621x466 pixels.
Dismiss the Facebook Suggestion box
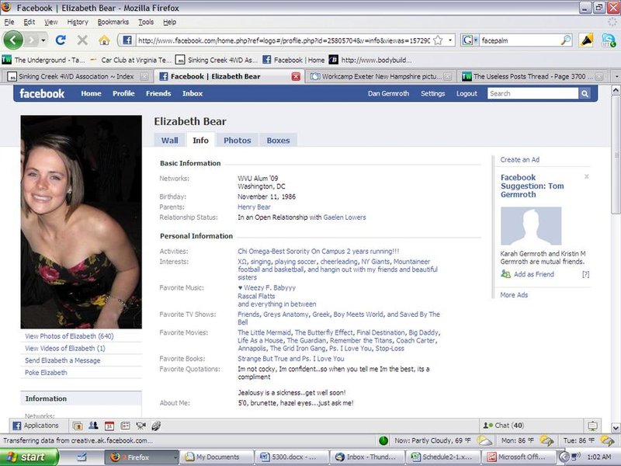point(587,177)
